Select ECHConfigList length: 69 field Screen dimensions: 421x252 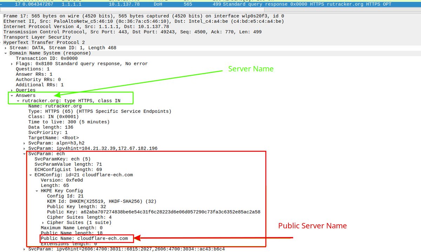68,169
